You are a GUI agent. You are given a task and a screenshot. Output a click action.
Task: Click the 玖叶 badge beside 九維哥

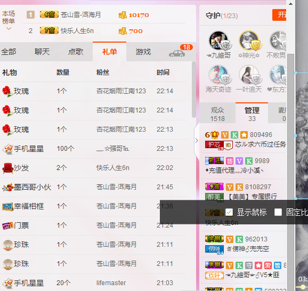(x=215, y=276)
